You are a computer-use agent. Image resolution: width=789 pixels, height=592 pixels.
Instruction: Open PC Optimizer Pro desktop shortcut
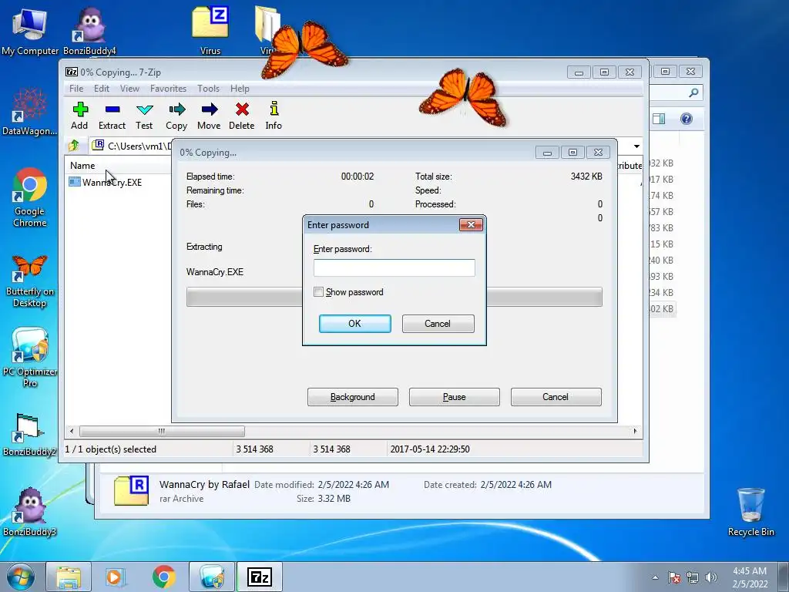29,358
